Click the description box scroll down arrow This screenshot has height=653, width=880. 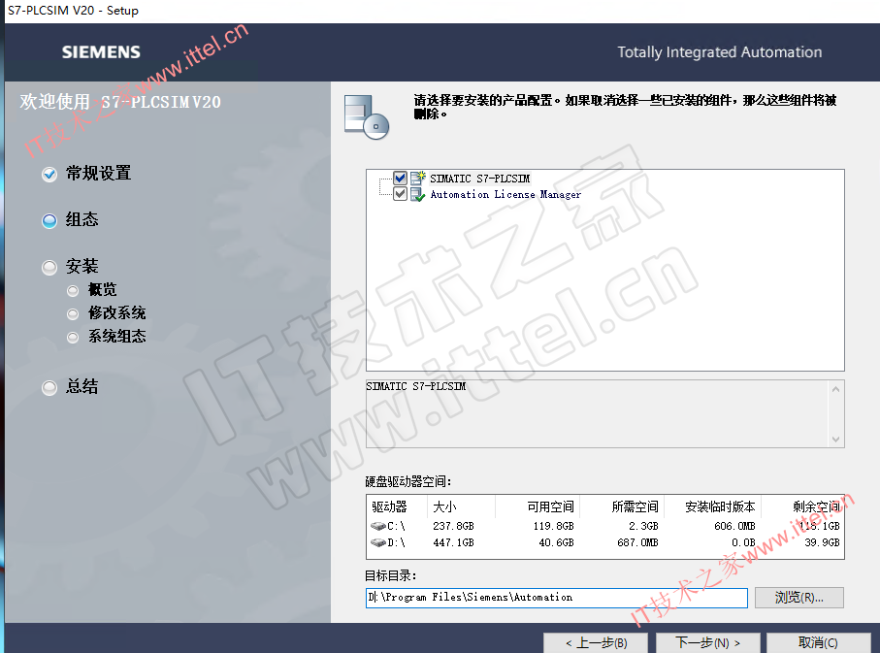pyautogui.click(x=835, y=440)
